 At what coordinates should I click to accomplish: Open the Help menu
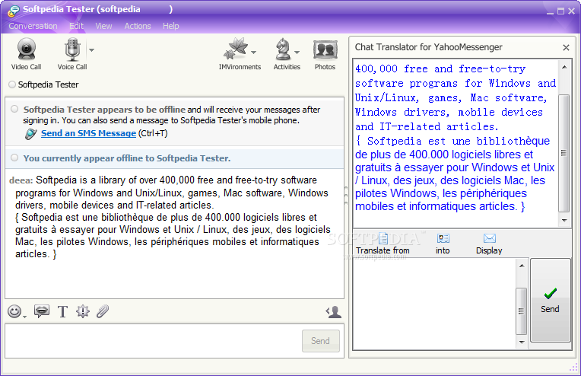[x=171, y=26]
